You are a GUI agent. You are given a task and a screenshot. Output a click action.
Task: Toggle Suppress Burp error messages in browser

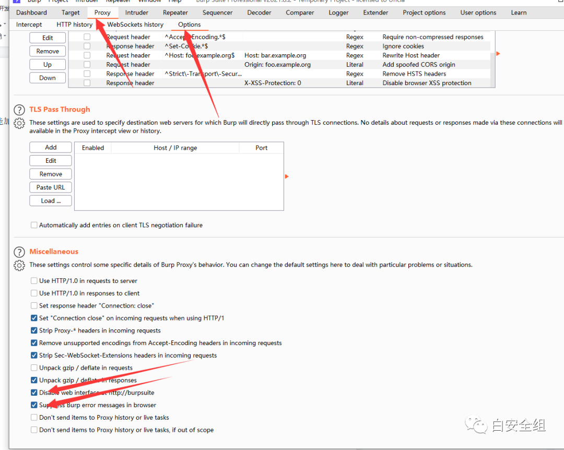pos(34,405)
